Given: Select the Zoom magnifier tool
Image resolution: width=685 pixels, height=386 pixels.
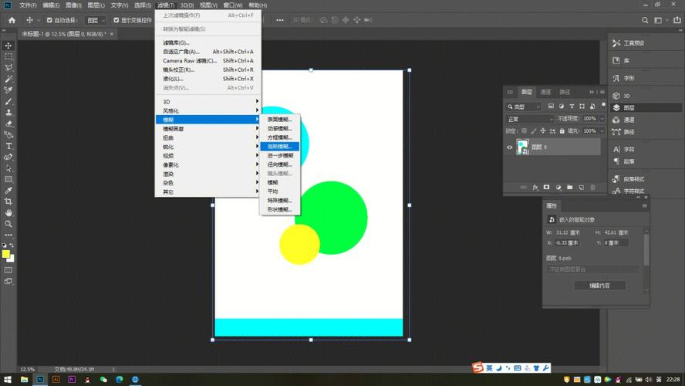Looking at the screenshot, I should (8, 224).
